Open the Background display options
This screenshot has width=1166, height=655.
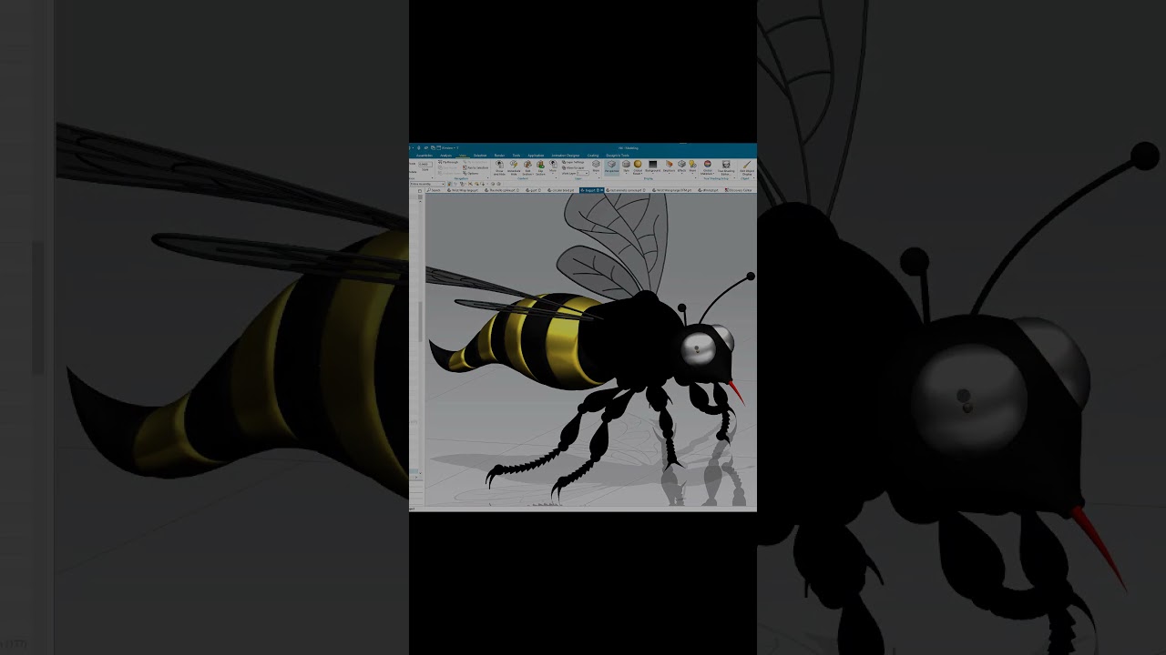[653, 167]
